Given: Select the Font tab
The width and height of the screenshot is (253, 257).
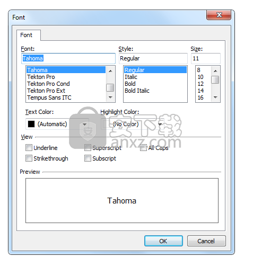Looking at the screenshot, I should (27, 35).
